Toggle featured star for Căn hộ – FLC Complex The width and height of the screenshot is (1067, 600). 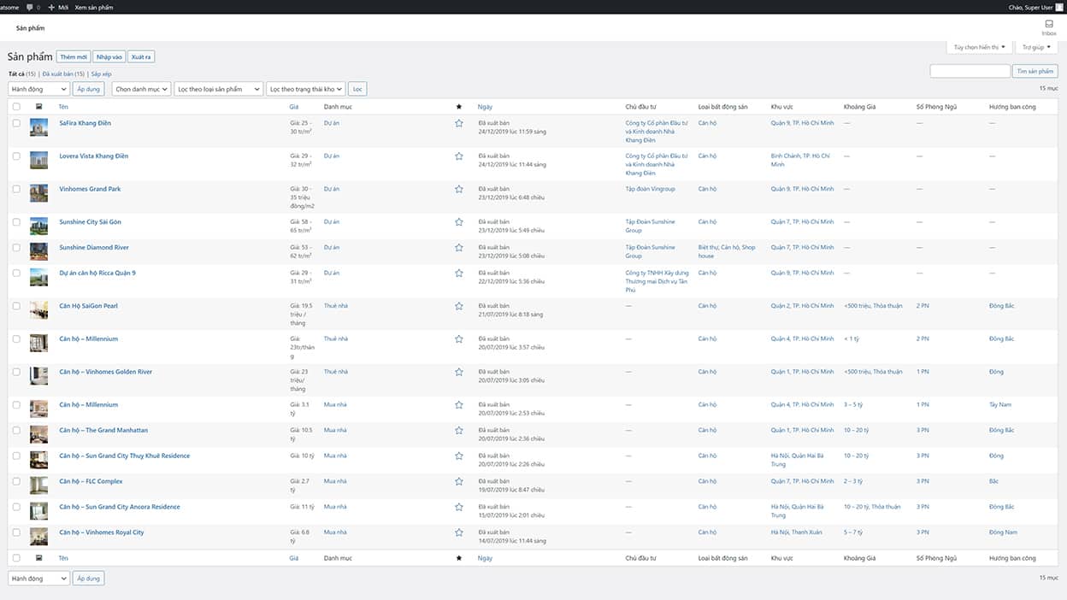[459, 481]
